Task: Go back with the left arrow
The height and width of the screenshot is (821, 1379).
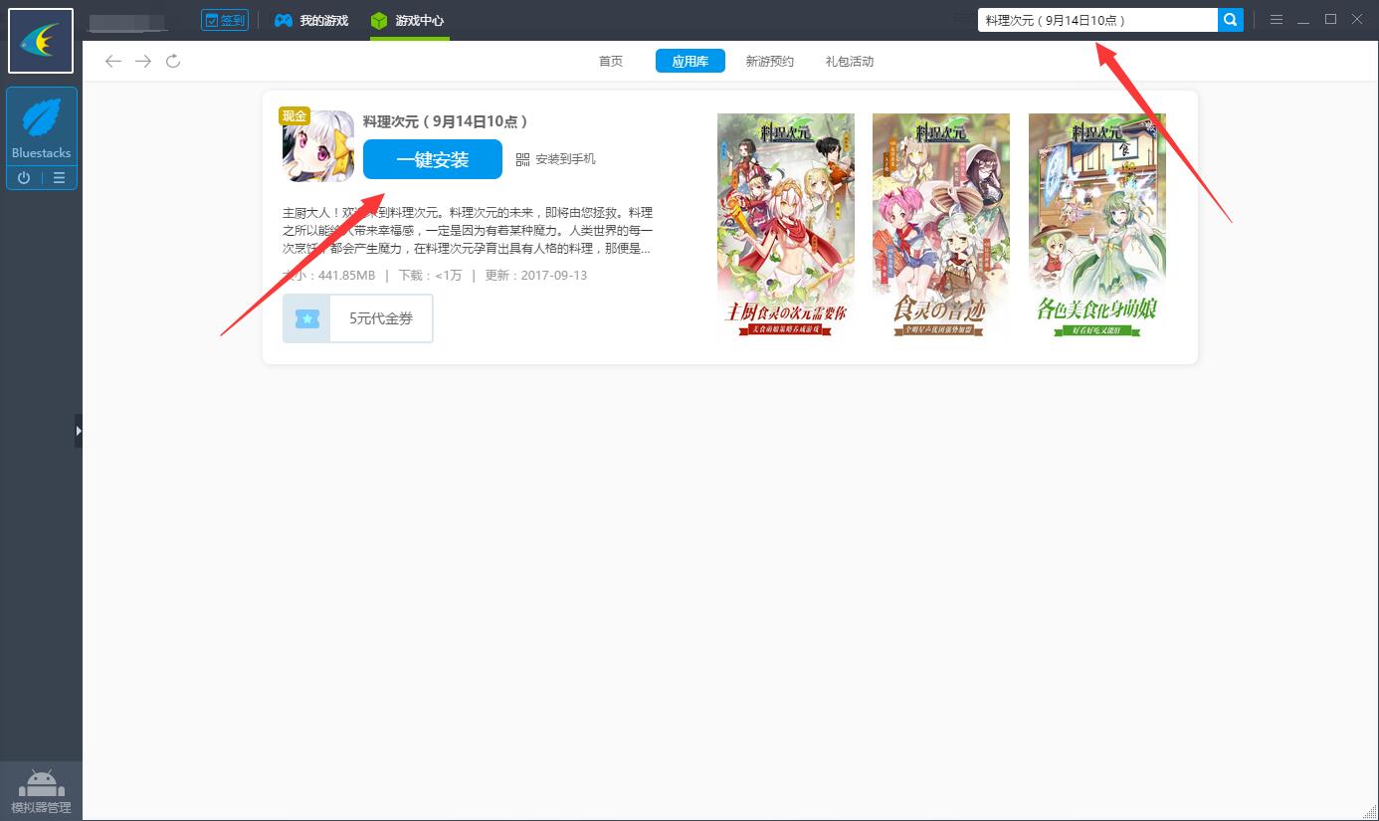Action: coord(113,62)
